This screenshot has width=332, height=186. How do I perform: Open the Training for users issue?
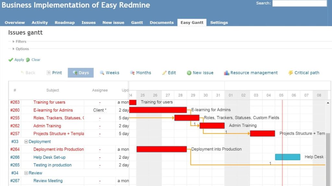point(49,102)
